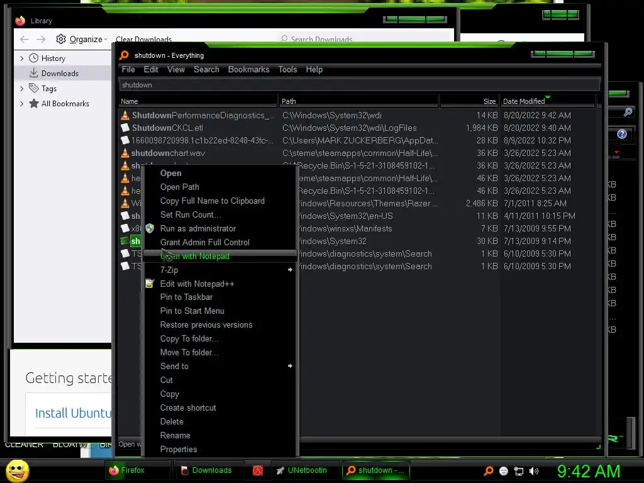Expand the Tags tree item

pos(22,88)
